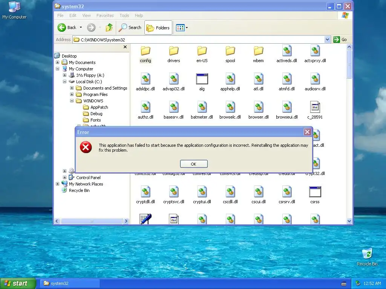Select the cscdll.dll file
Image resolution: width=386 pixels, height=289 pixels.
click(x=230, y=195)
